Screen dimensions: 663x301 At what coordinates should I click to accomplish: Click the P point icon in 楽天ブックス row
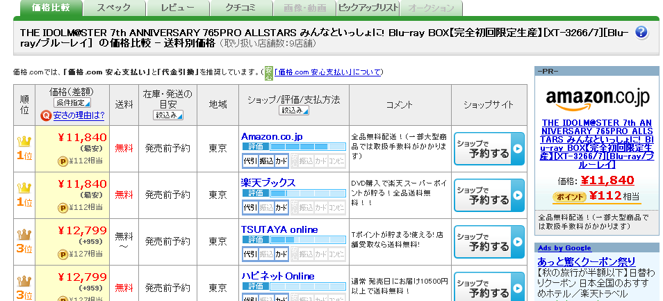coord(63,208)
